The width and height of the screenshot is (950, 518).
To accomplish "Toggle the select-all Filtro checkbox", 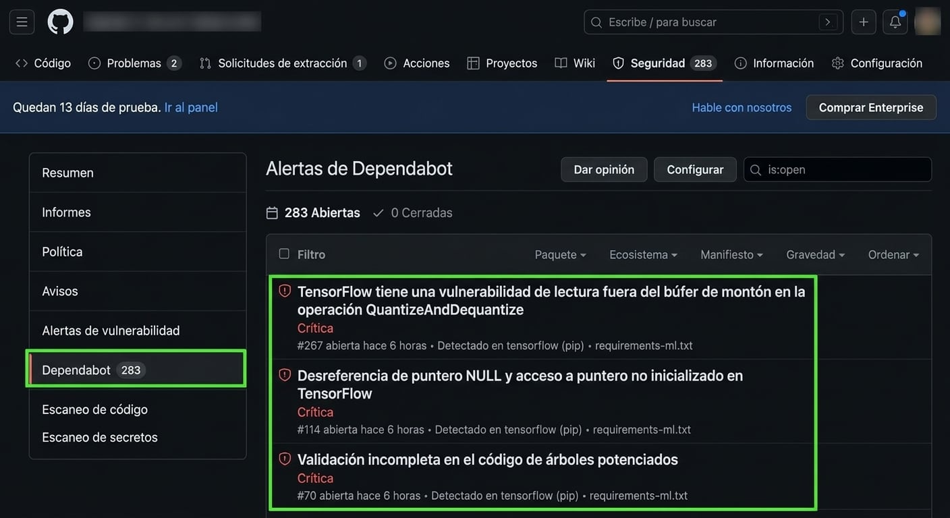I will point(284,254).
